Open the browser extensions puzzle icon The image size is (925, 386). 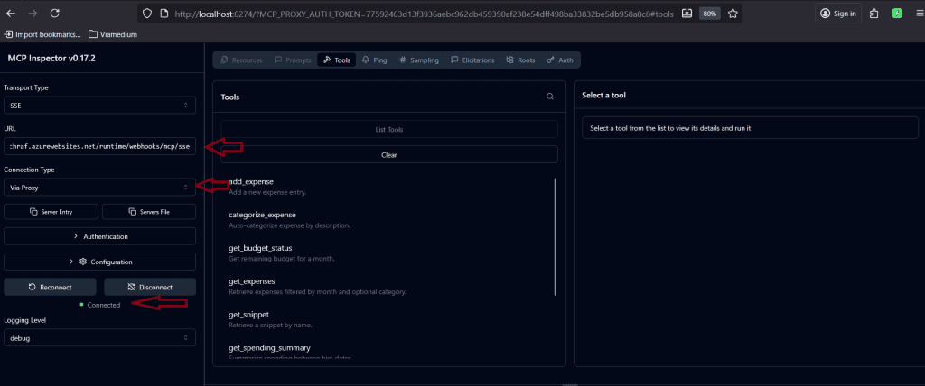874,14
